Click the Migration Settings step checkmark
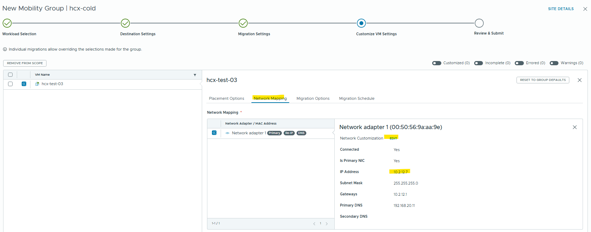The width and height of the screenshot is (591, 232). tap(243, 23)
